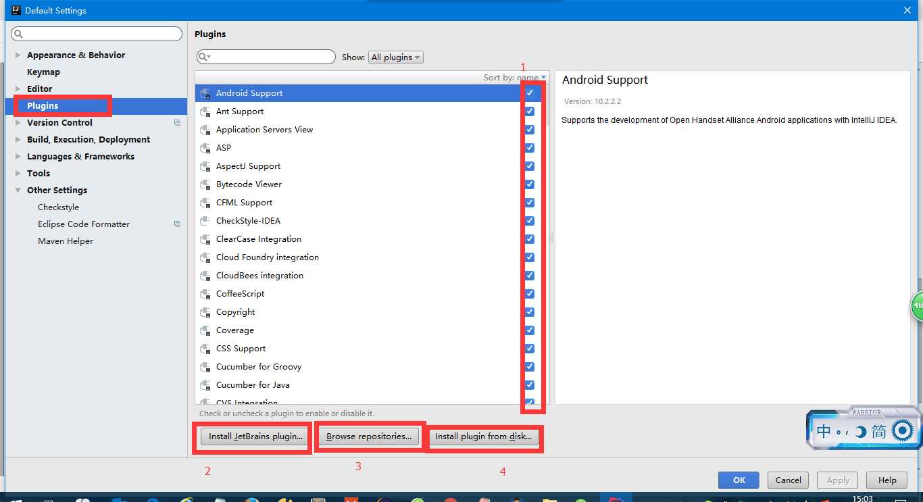Click the per-project icon beside Eclipse Code Formatter
This screenshot has width=923, height=502.
(x=177, y=224)
